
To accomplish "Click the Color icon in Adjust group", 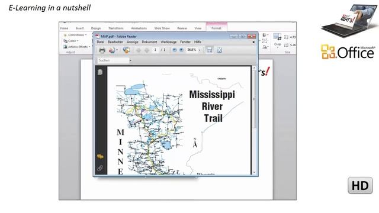I will tap(65, 41).
